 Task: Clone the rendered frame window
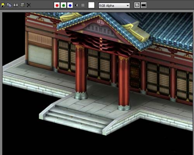pyautogui.click(x=16, y=5)
